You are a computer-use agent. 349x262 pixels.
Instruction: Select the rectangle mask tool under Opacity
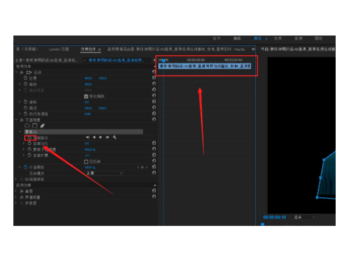pos(34,125)
